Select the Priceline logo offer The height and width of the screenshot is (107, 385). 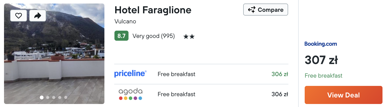pyautogui.click(x=131, y=74)
